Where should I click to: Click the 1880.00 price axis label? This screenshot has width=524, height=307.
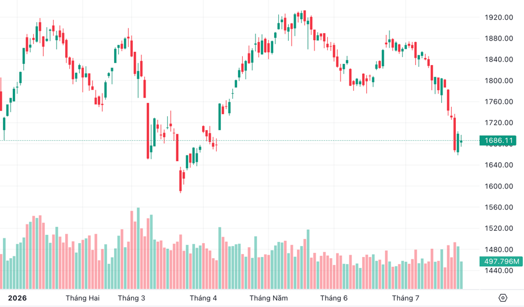(498, 38)
